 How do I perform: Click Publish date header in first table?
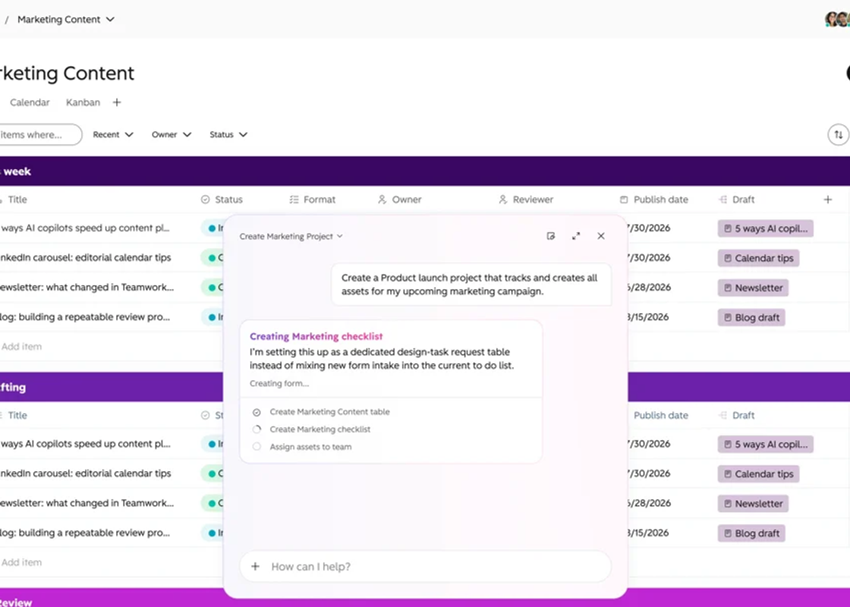point(653,200)
